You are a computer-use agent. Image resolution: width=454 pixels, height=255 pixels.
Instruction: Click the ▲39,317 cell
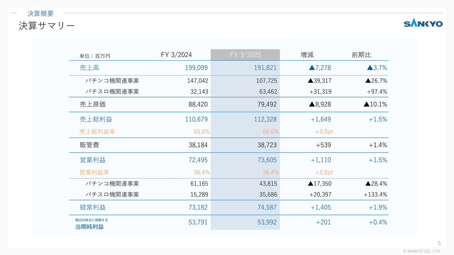[x=320, y=81]
